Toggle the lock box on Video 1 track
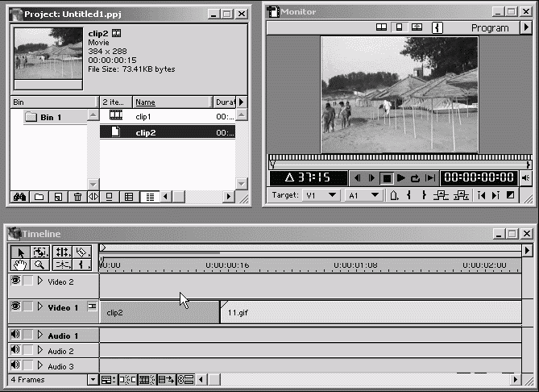539x392 pixels. tap(28, 307)
